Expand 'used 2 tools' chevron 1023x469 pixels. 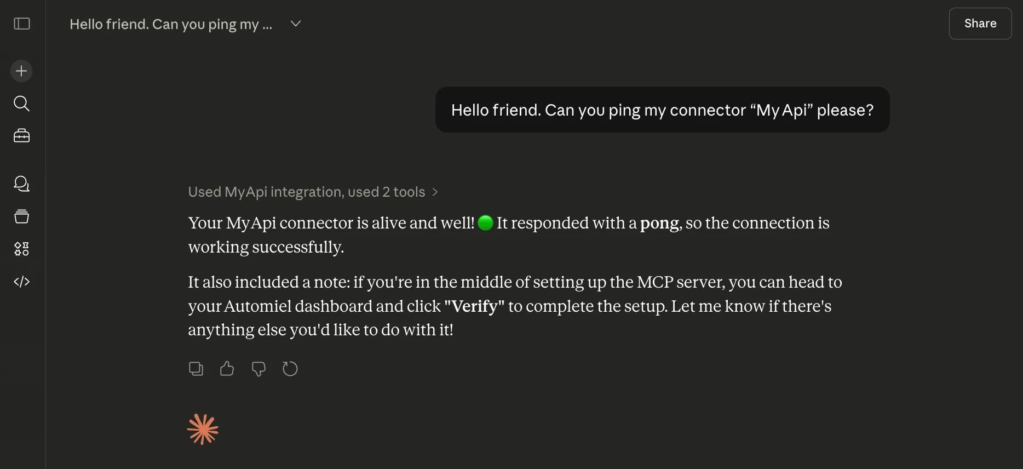pos(435,192)
